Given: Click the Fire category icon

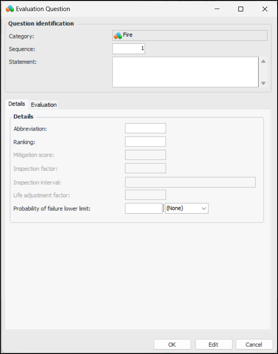Looking at the screenshot, I should pyautogui.click(x=118, y=36).
